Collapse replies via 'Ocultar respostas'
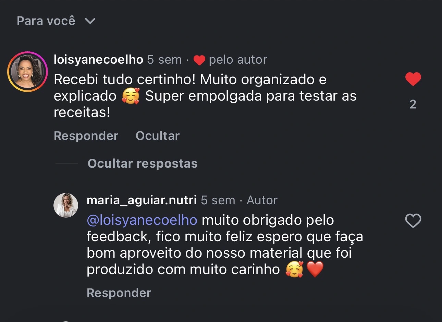This screenshot has height=322, width=442. pyautogui.click(x=142, y=164)
